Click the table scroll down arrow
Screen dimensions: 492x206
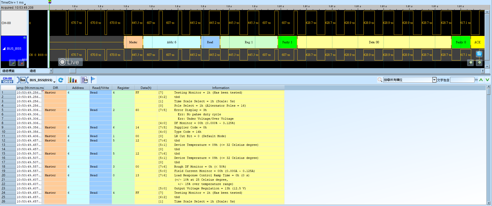tap(489, 203)
